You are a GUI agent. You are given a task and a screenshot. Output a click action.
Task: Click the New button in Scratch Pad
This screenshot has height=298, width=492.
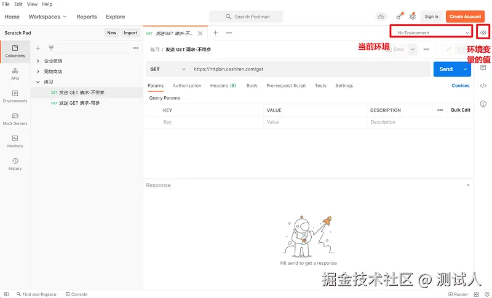click(112, 33)
